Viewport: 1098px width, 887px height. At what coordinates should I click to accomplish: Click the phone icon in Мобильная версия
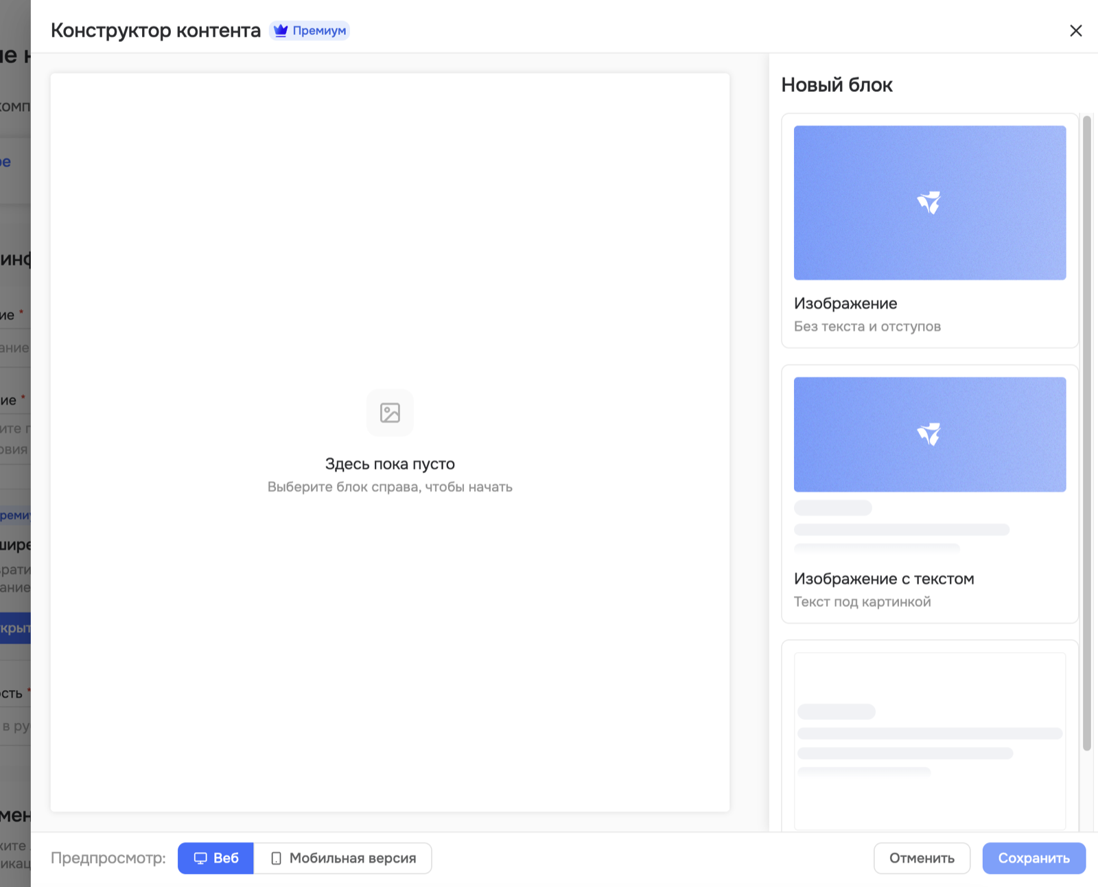pyautogui.click(x=276, y=858)
